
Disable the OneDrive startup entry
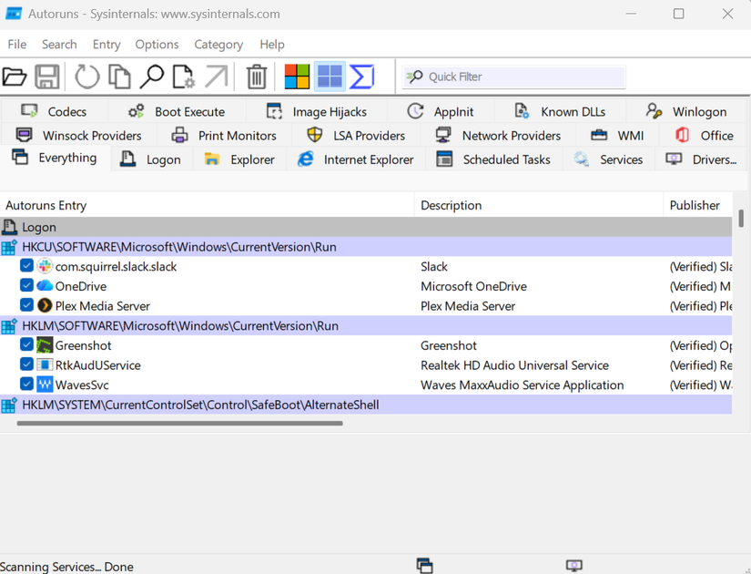point(26,285)
